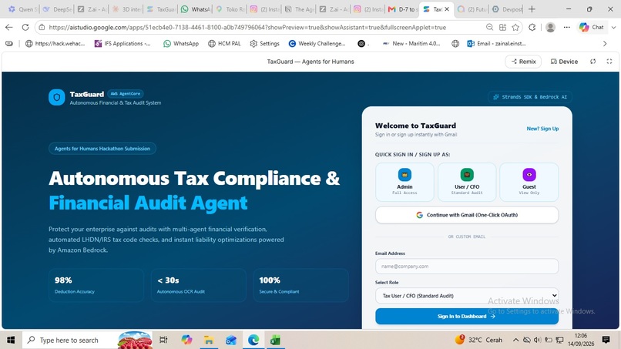The height and width of the screenshot is (349, 621).
Task: Open File Explorer from the taskbar
Action: point(209,340)
